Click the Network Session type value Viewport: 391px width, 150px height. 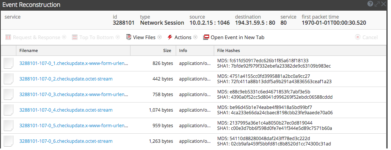point(162,23)
